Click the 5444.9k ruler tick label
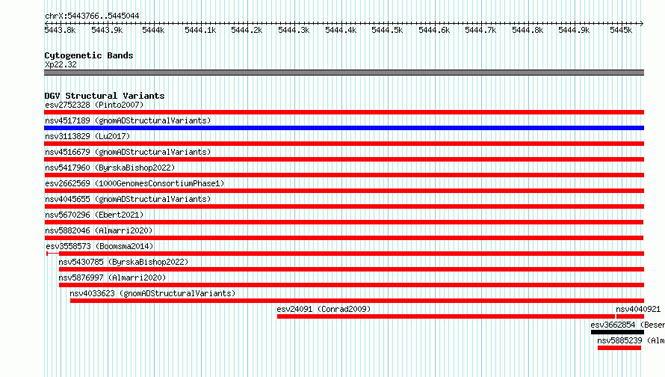665x377 pixels. [x=574, y=30]
